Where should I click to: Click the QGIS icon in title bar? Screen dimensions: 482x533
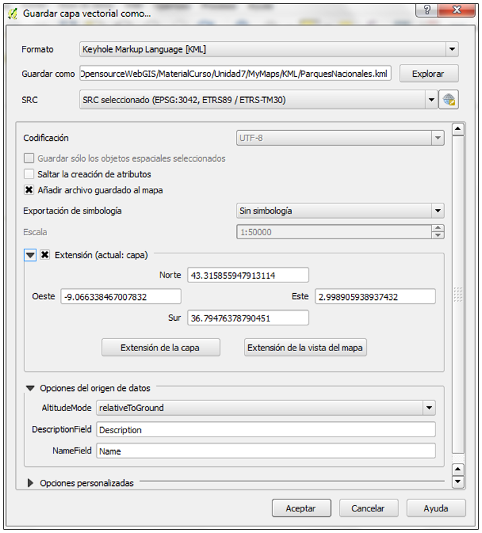[x=12, y=12]
